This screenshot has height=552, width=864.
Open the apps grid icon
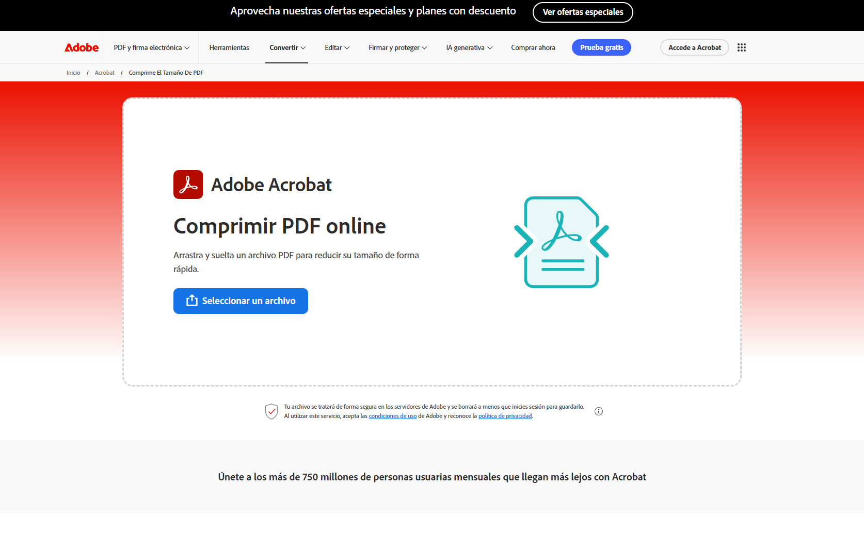[x=742, y=47]
